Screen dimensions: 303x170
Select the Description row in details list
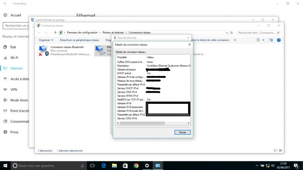(x=153, y=66)
